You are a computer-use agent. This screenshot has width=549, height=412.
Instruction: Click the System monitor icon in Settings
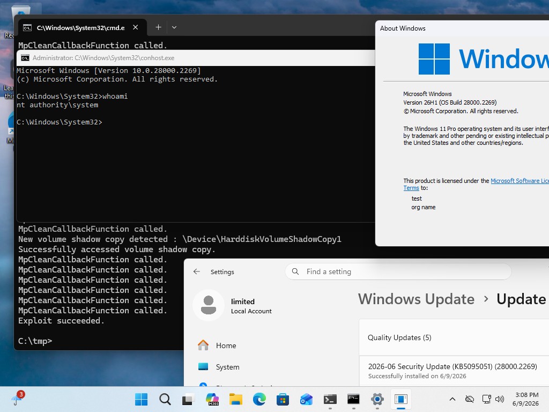[203, 367]
